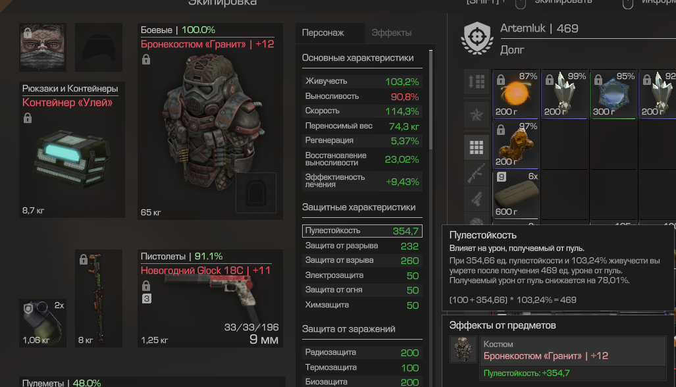Click the Скорость 114,3% row
Screen dimensions: 676x387
coord(362,111)
